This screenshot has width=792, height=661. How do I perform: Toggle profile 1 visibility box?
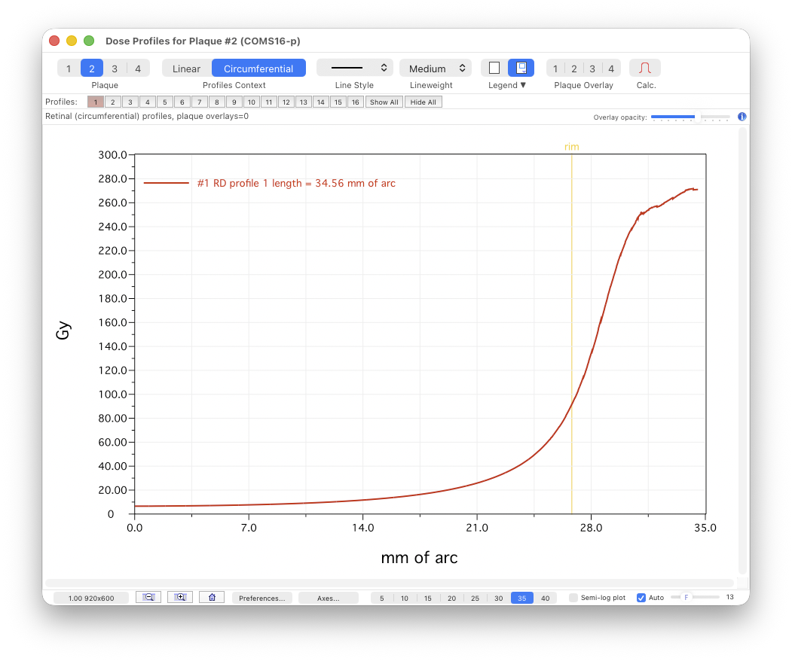click(x=96, y=102)
